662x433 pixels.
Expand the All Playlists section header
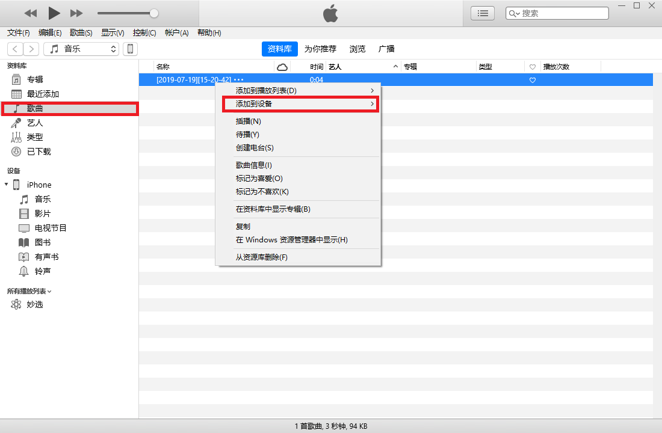tap(29, 291)
